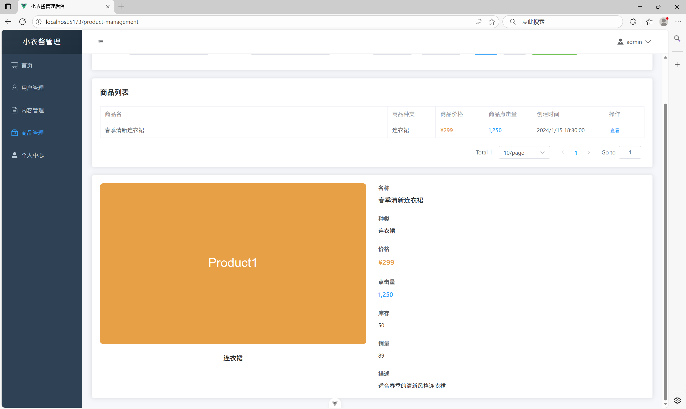This screenshot has width=686, height=409.
Task: Expand the admin user dropdown
Action: [x=634, y=42]
